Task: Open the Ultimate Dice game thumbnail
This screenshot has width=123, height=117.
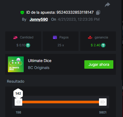Action: coord(16,64)
